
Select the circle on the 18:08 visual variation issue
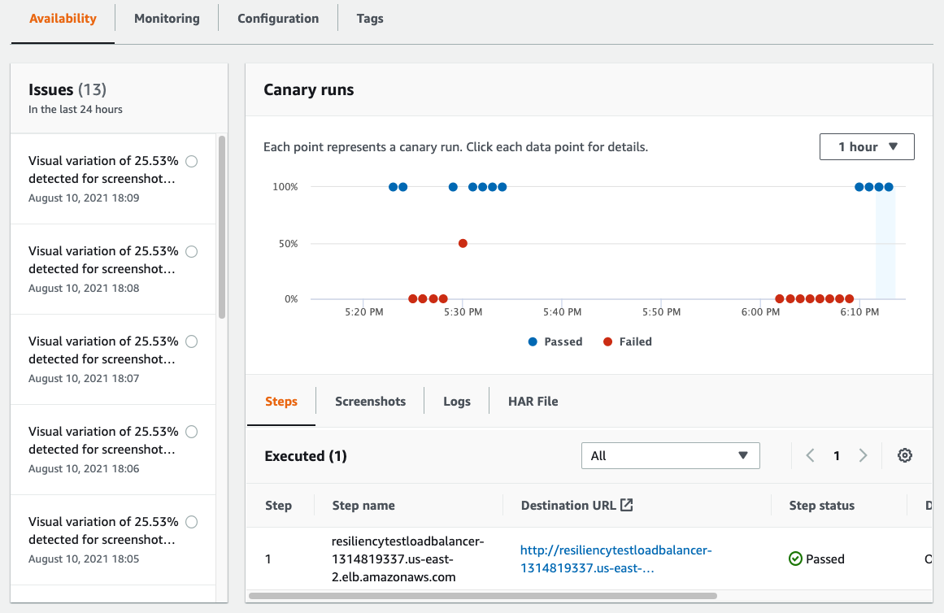tap(191, 251)
